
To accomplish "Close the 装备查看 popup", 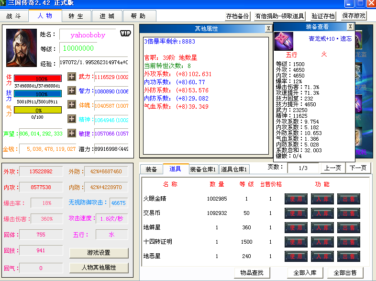I will coord(350,26).
